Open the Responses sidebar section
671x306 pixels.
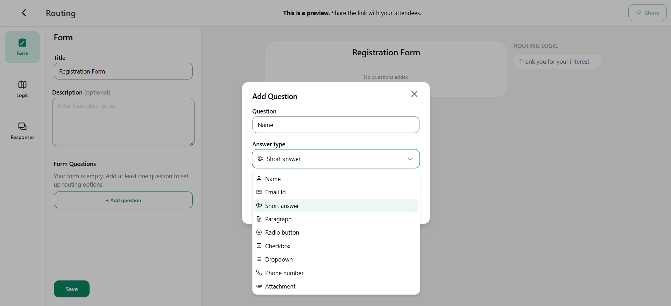click(22, 131)
